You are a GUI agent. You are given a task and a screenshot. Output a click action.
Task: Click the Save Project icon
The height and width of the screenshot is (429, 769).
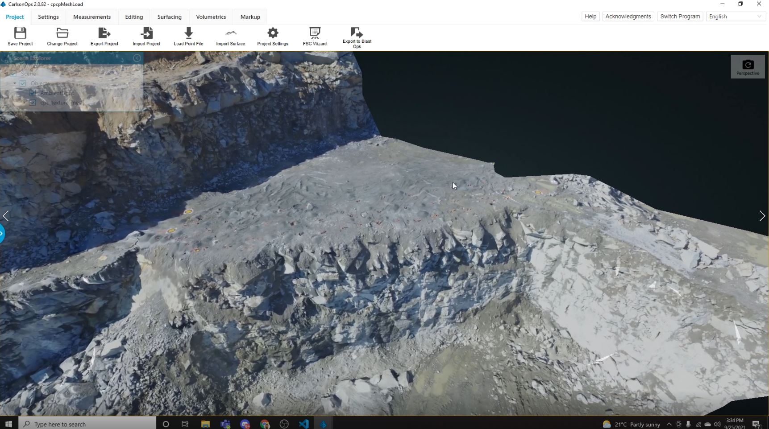20,33
